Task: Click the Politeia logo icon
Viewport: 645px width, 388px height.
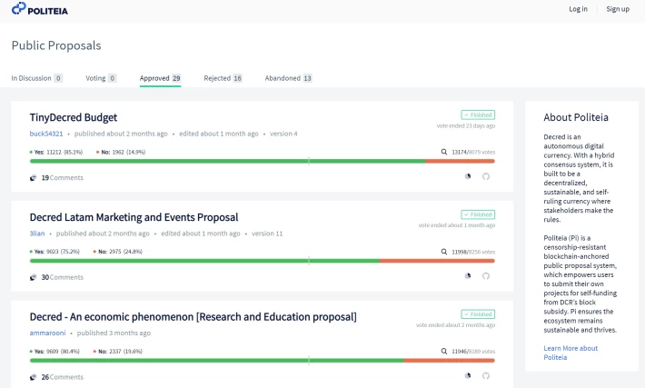Action: [19, 9]
